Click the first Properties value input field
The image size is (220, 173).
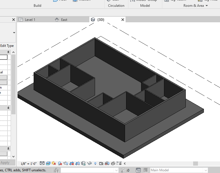coord(3,57)
